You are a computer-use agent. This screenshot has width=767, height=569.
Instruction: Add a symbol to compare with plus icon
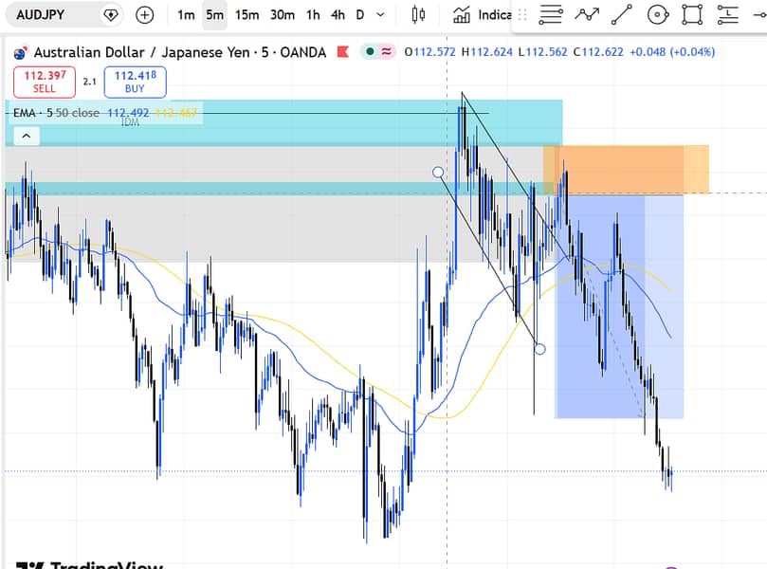click(144, 15)
